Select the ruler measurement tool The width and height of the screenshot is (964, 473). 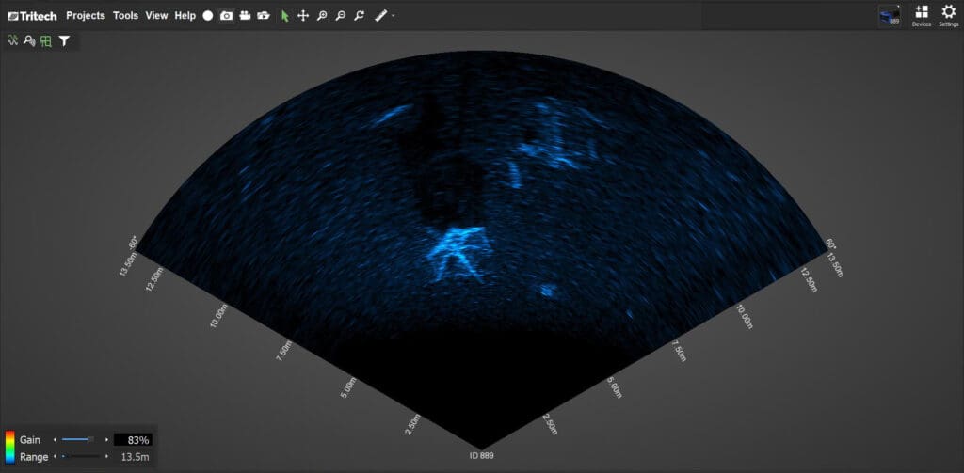point(380,16)
